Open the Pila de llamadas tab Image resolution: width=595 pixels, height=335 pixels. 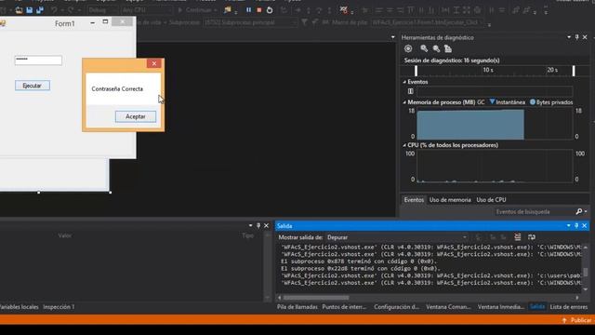coord(297,307)
